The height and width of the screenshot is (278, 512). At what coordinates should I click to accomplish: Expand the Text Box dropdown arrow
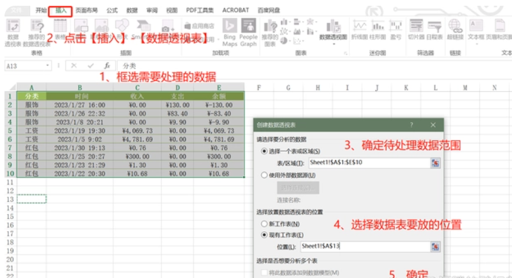click(x=476, y=44)
